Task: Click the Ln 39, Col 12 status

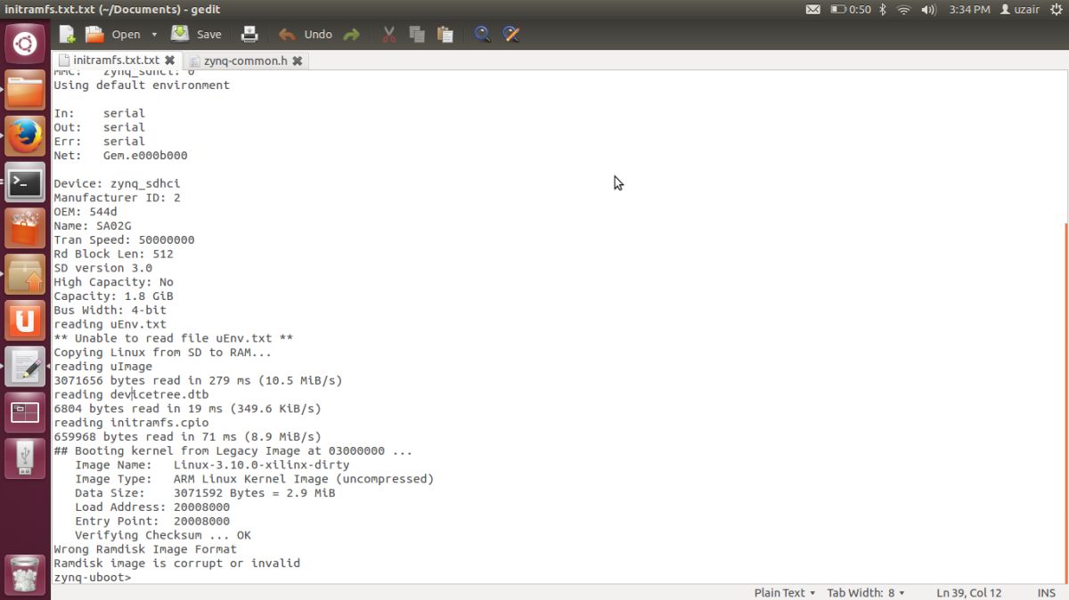Action: (969, 592)
